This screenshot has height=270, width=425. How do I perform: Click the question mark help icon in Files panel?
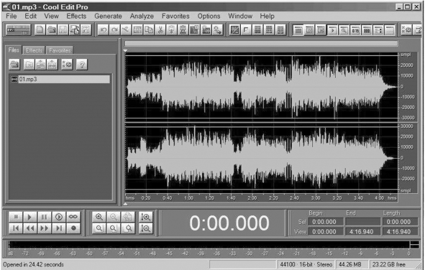[x=82, y=65]
